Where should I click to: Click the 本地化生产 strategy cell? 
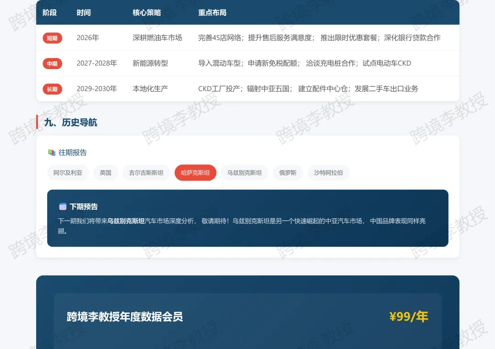point(150,89)
